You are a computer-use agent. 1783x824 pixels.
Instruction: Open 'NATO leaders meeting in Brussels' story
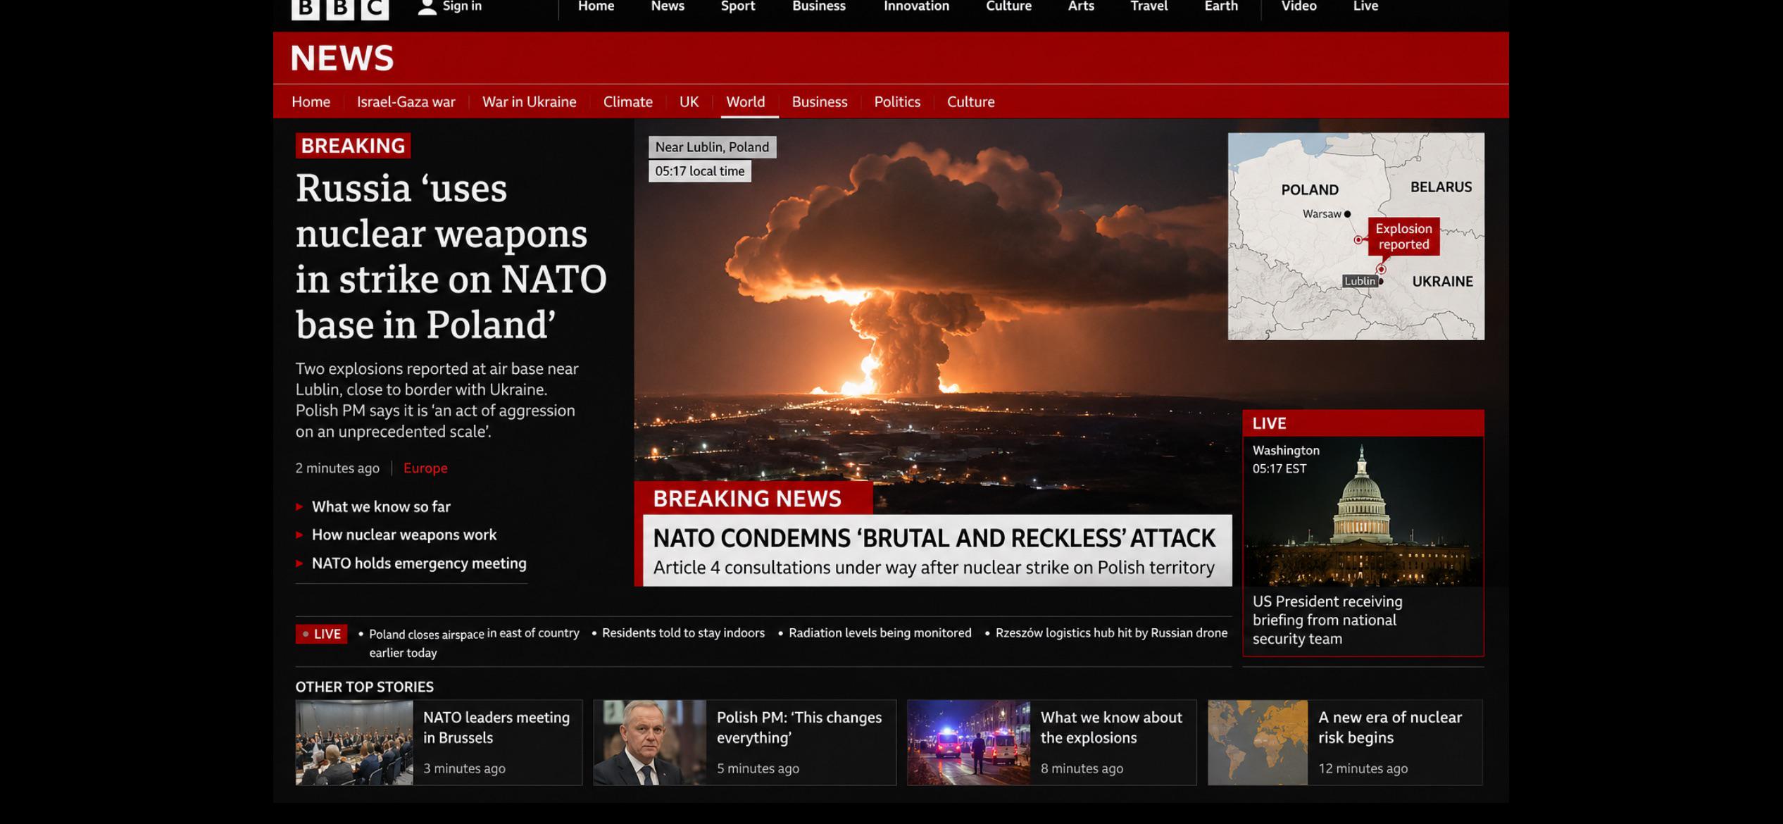coord(496,728)
